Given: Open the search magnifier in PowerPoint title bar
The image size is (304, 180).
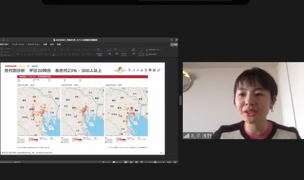Looking at the screenshot, I should coord(171,40).
